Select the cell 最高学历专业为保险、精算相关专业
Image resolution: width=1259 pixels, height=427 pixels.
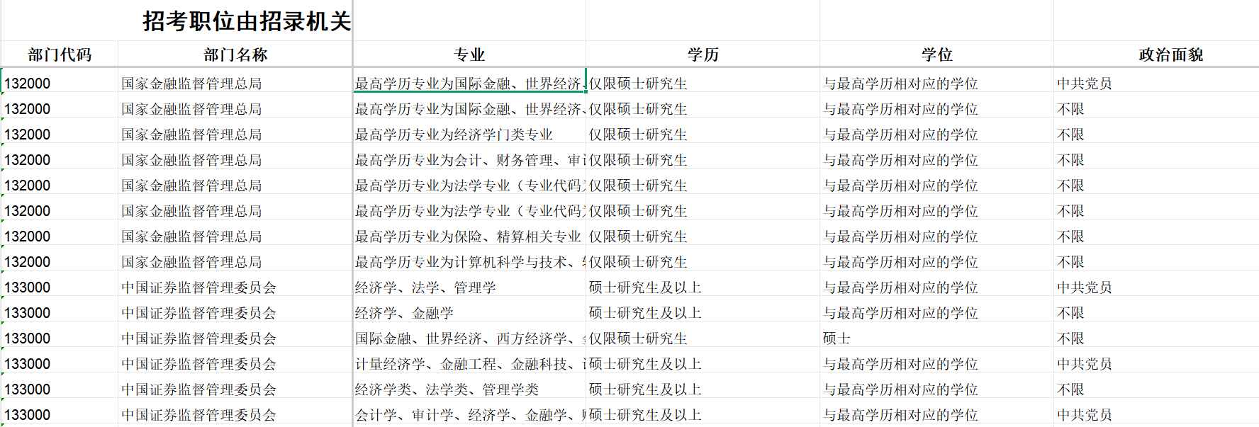(468, 237)
